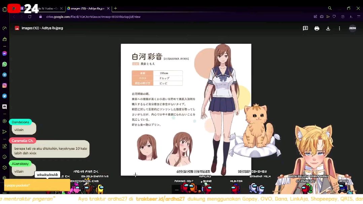This screenshot has width=363, height=204.
Task: Search open tabs with magnifier icon
Action: point(330,8)
